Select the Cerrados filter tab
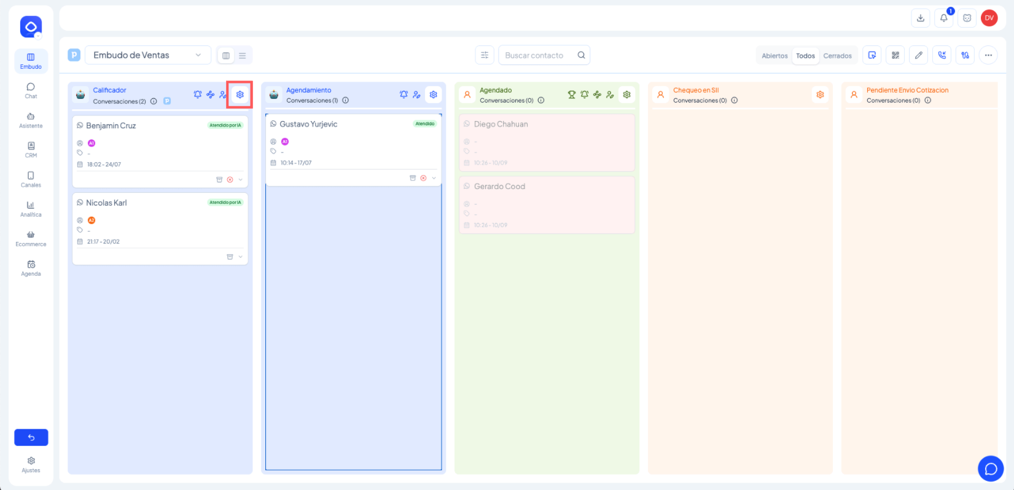 click(837, 56)
